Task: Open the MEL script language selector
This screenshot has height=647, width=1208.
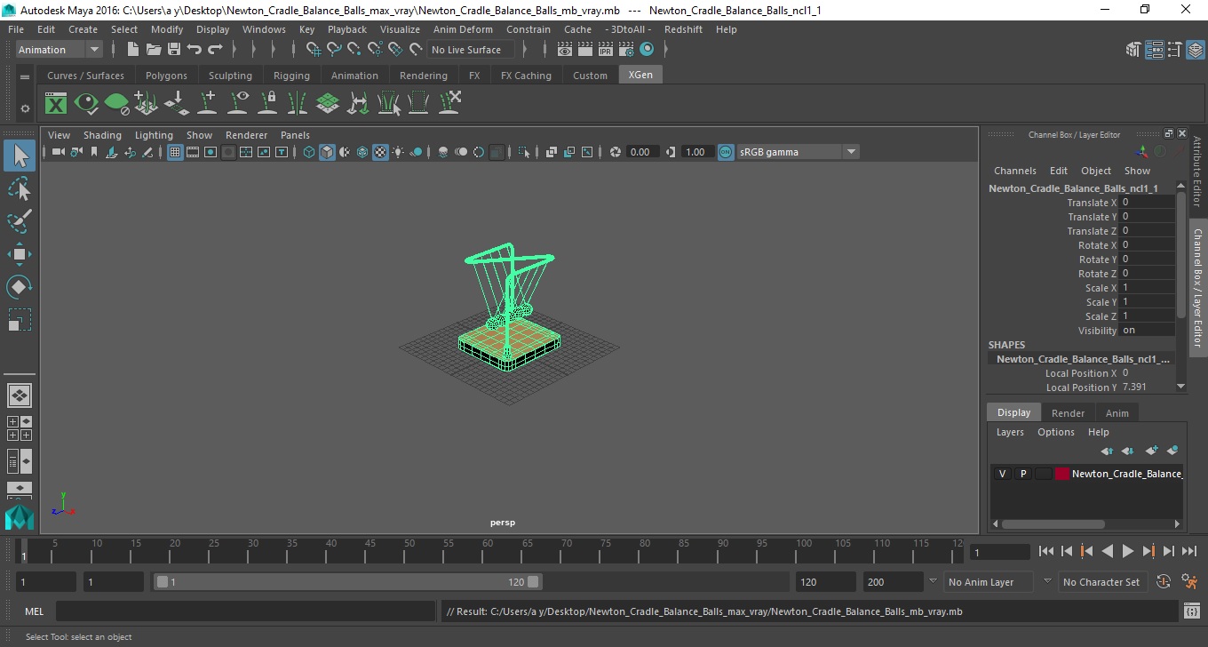Action: coord(35,611)
